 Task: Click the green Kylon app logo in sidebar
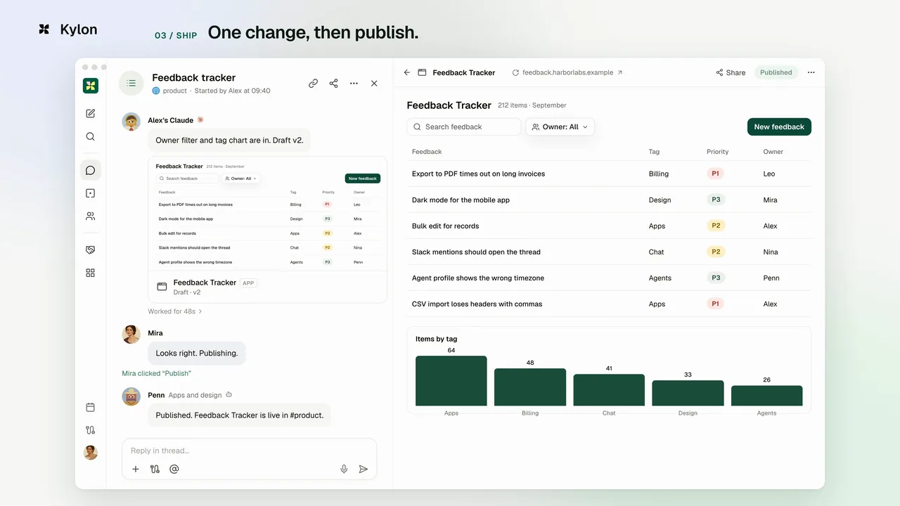coord(90,86)
